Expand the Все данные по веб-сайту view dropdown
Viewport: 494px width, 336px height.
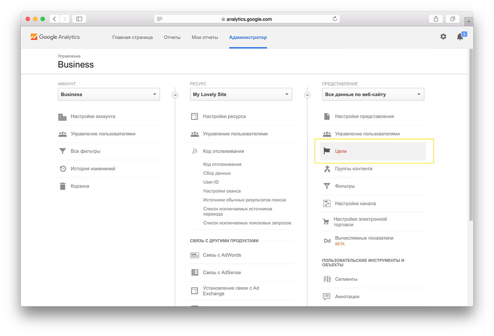click(373, 95)
